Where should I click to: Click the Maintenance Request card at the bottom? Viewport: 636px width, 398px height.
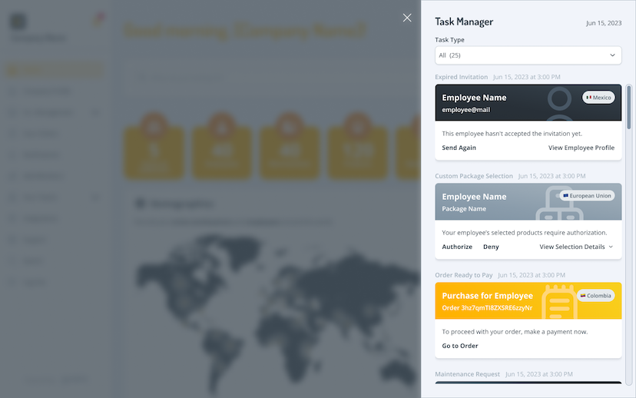[528, 382]
